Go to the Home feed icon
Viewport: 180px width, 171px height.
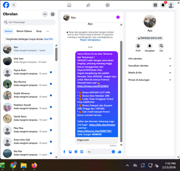pos(69,5)
